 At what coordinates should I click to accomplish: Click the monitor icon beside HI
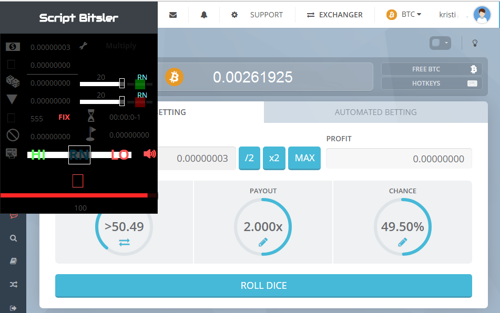coord(12,153)
